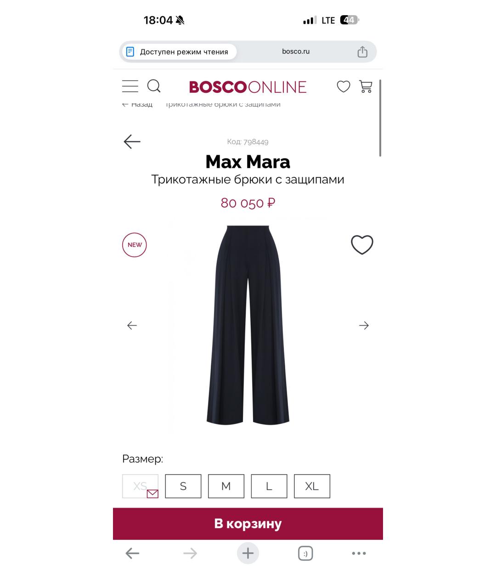
Task: Request notification for size XS
Action: (140, 486)
